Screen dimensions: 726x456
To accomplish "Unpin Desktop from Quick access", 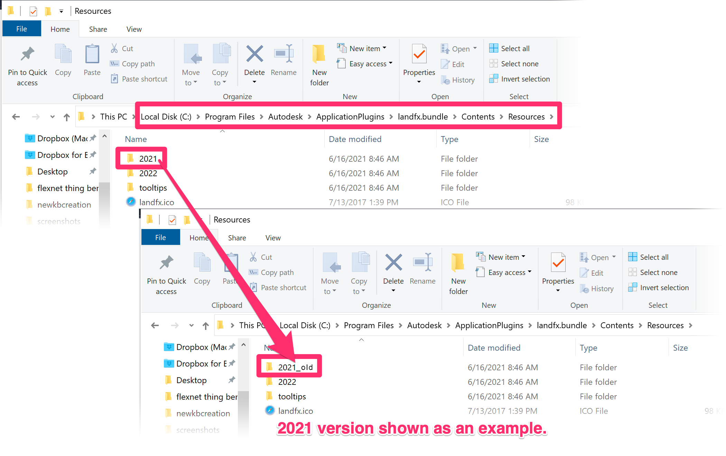I will pyautogui.click(x=93, y=171).
